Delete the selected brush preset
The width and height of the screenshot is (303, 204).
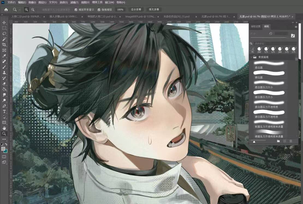click(291, 141)
